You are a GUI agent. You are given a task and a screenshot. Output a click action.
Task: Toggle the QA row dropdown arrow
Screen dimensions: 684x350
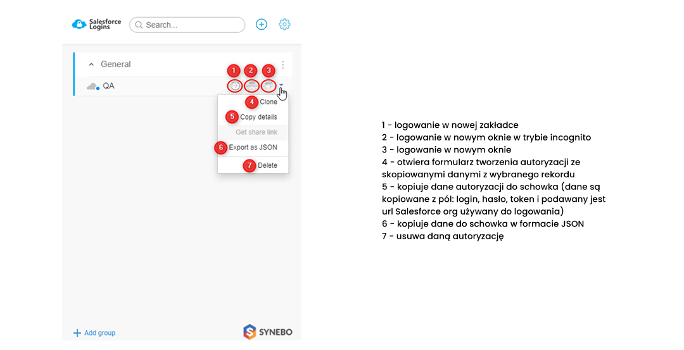(281, 85)
